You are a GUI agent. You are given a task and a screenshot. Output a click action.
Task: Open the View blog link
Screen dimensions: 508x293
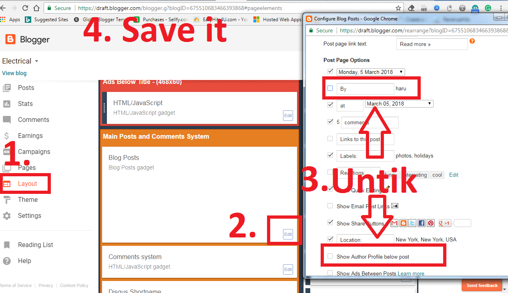pyautogui.click(x=14, y=73)
